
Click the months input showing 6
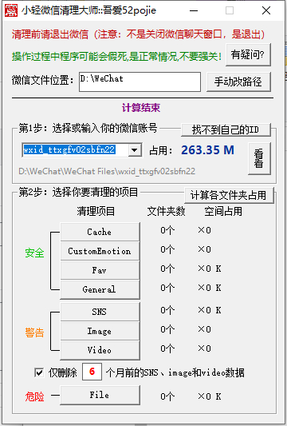(92, 372)
